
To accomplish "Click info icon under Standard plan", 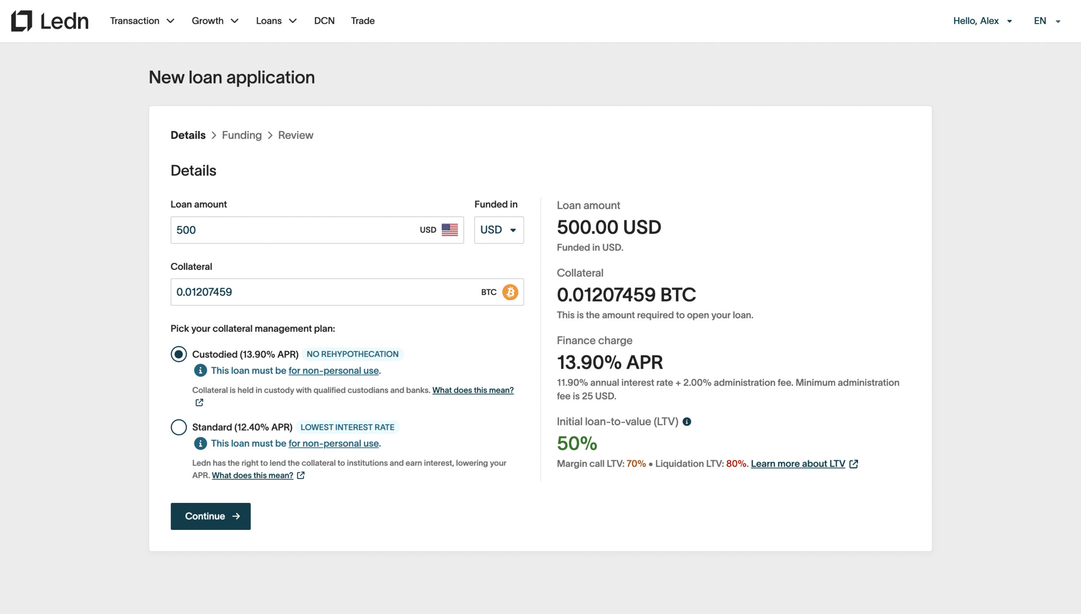I will (200, 443).
